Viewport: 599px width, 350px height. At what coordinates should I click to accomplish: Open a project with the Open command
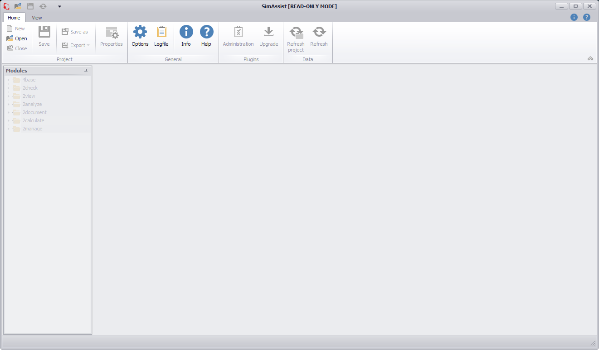point(17,38)
